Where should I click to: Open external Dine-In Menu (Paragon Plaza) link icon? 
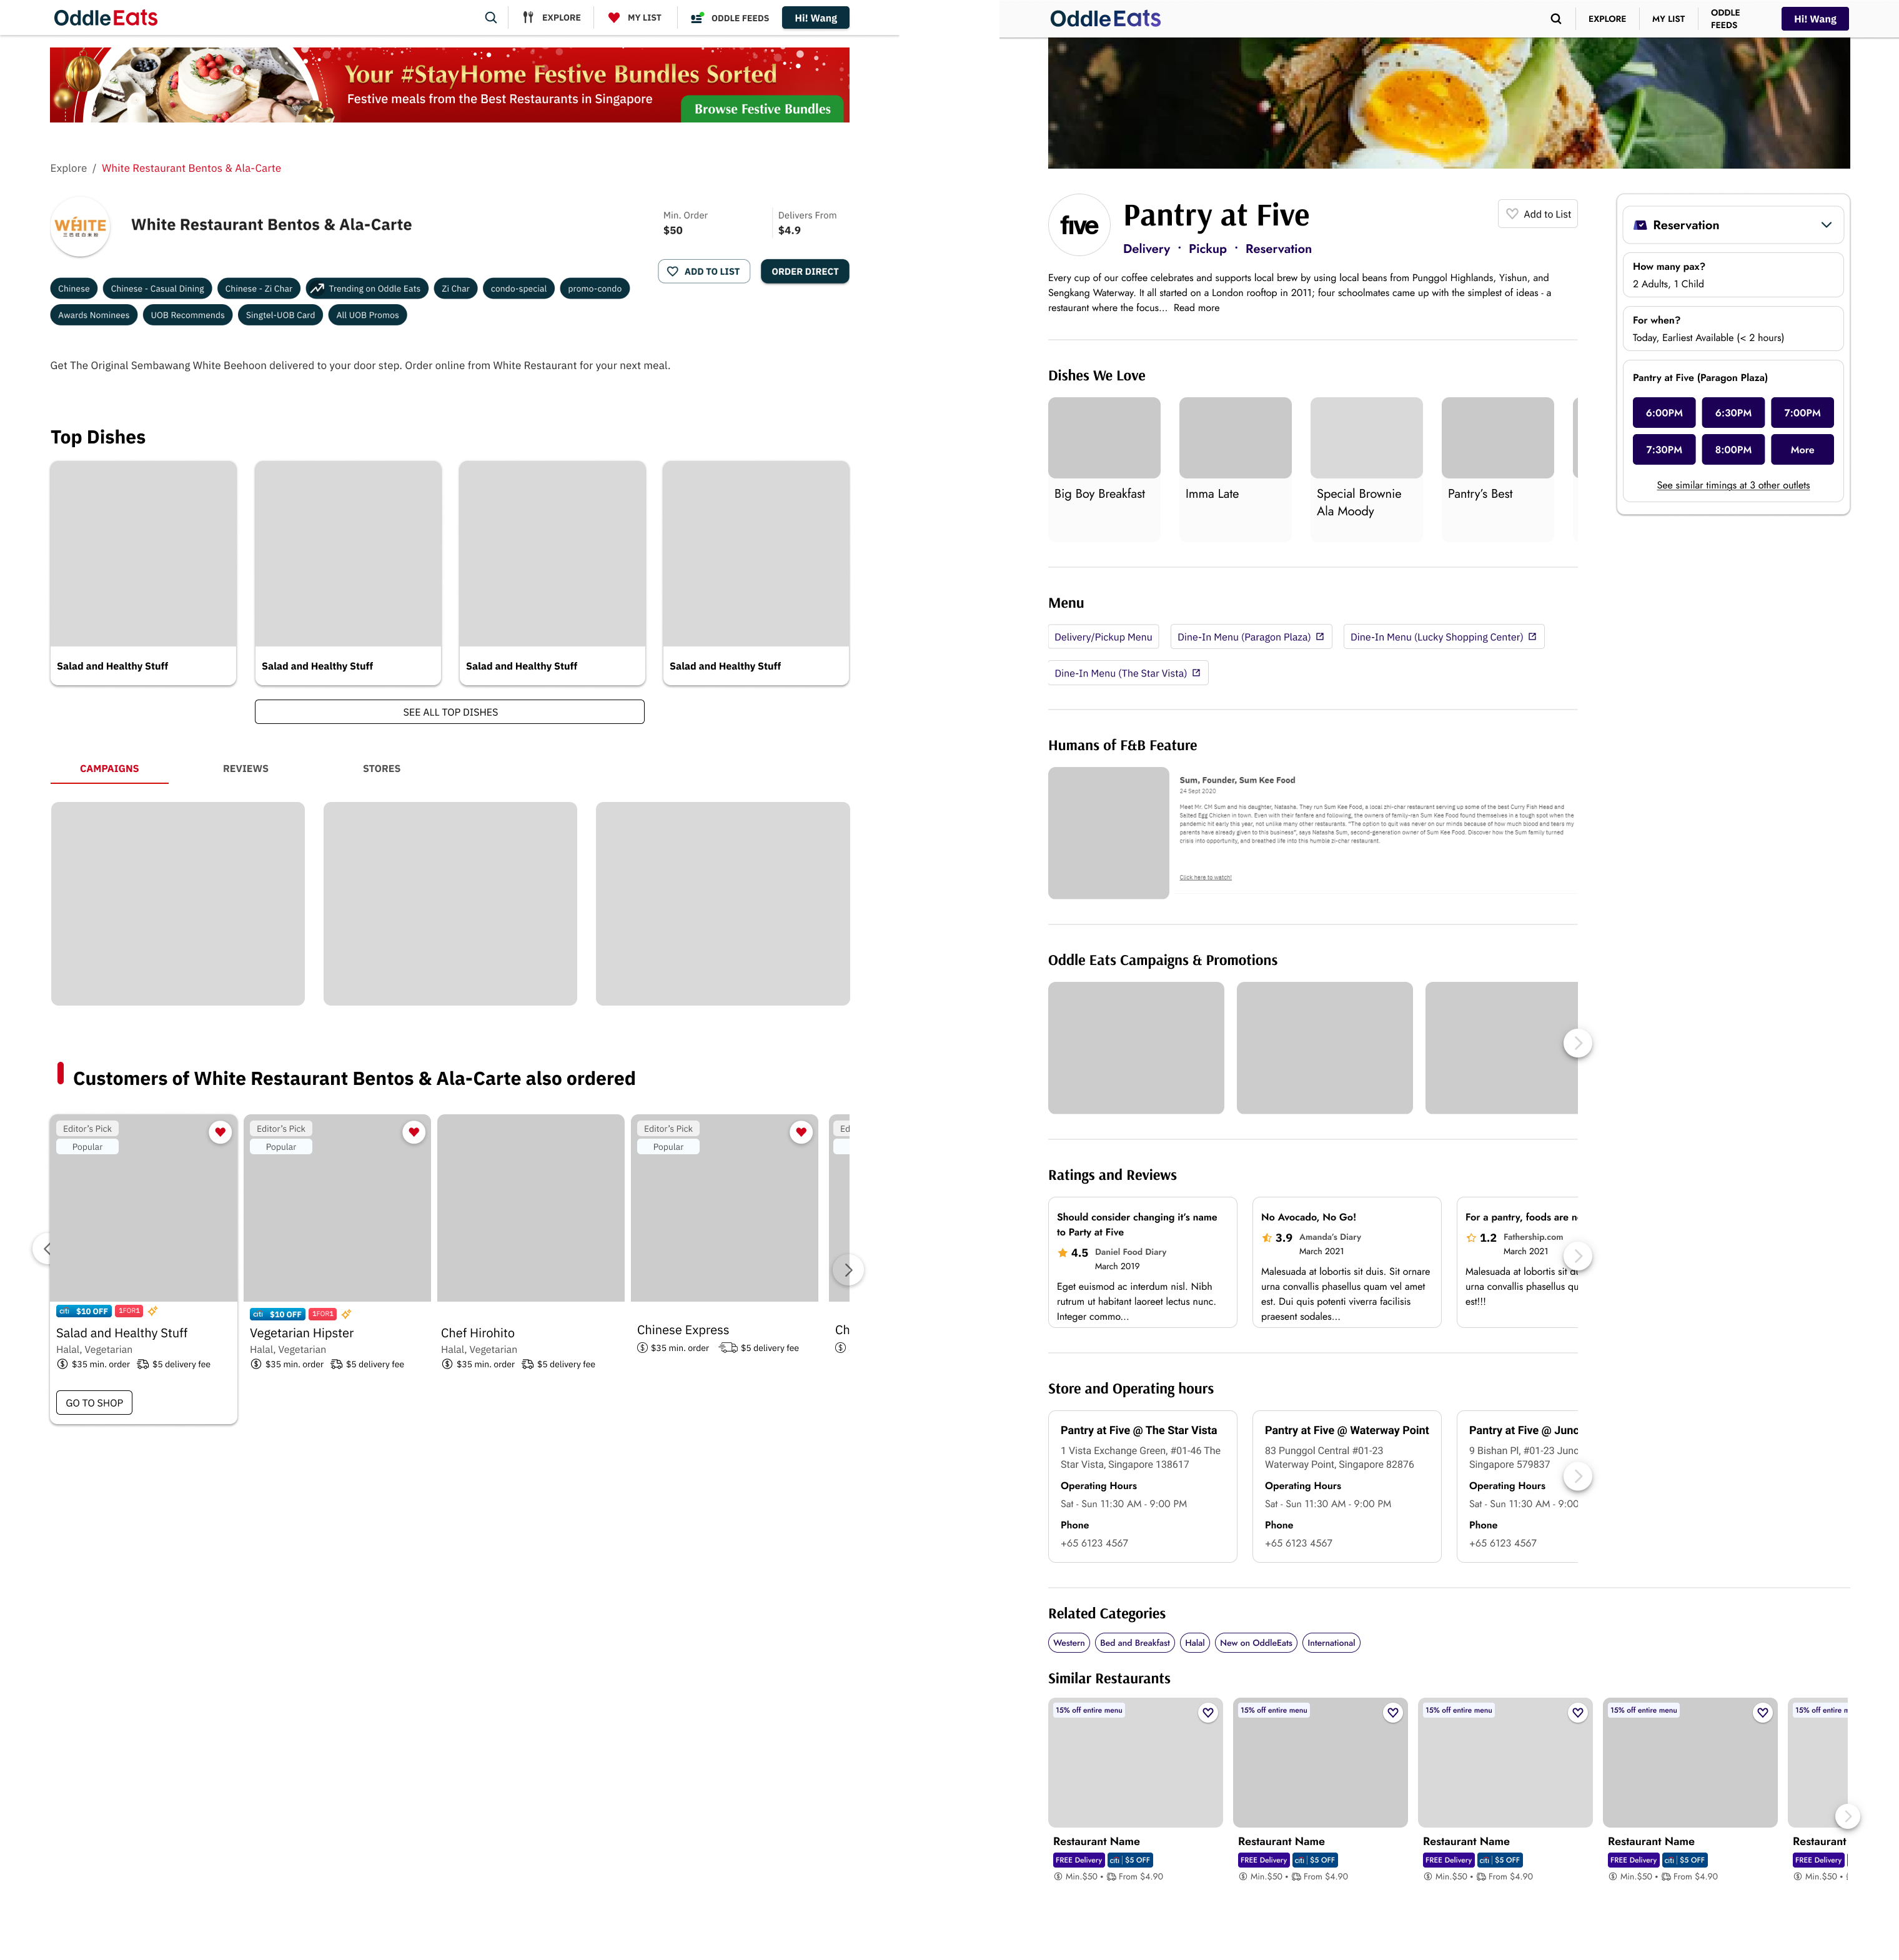coord(1320,637)
